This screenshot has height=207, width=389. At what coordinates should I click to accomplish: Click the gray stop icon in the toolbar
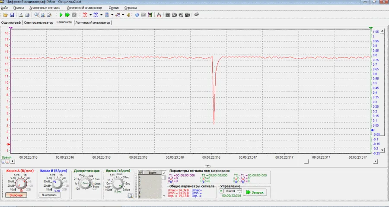point(74,15)
